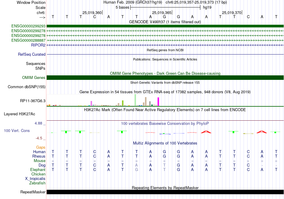
Task: Click the Common dbSNP(155) label
Action: (27, 87)
